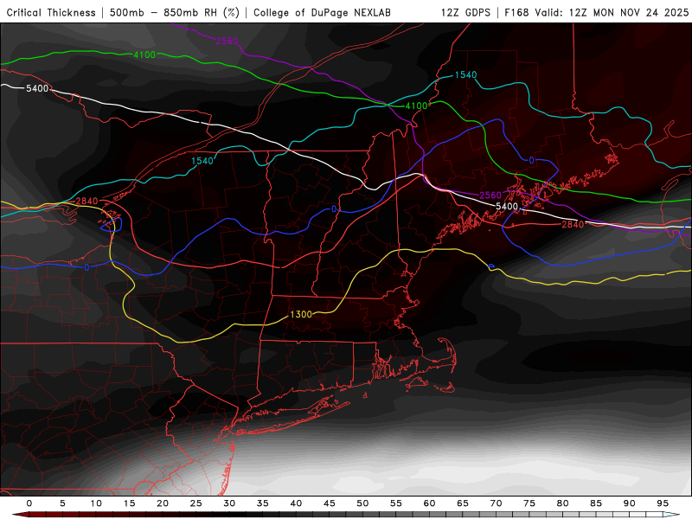Click the 10 tick on the RH color scale

pyautogui.click(x=96, y=503)
